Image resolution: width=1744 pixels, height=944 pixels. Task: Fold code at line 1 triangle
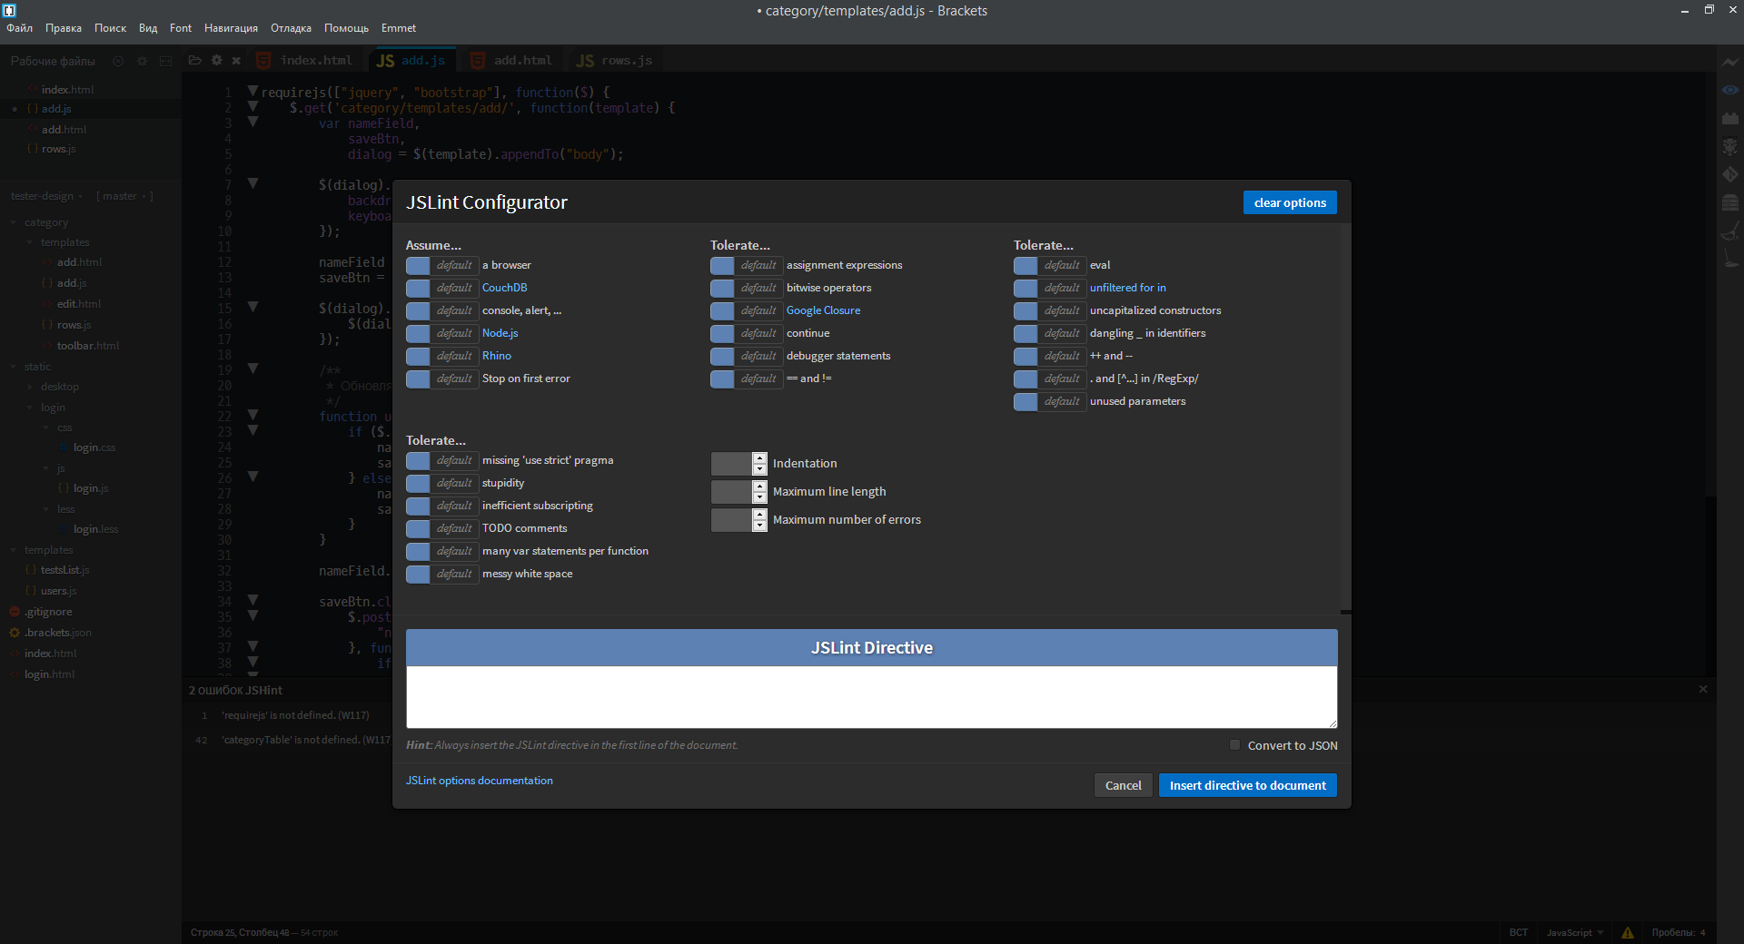(253, 92)
